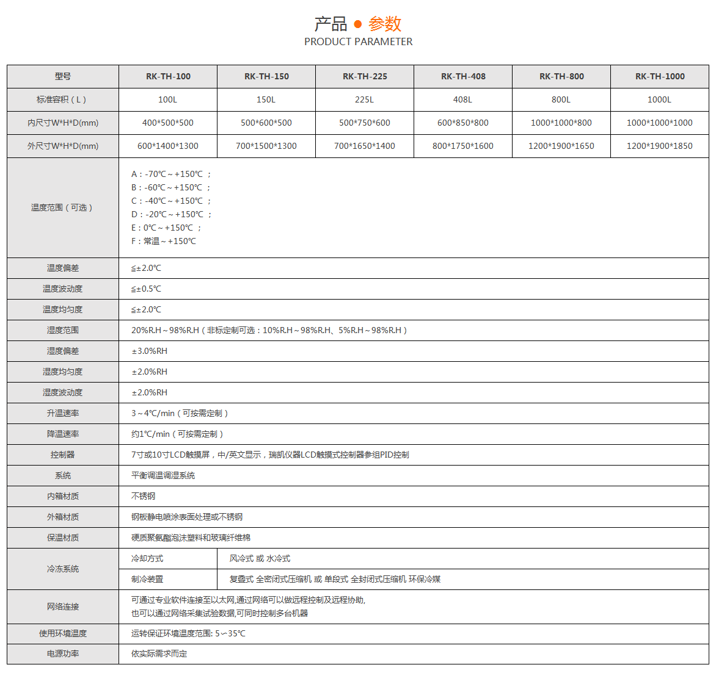This screenshot has width=716, height=673.
Task: Click the 100L capacity cell
Action: point(167,99)
